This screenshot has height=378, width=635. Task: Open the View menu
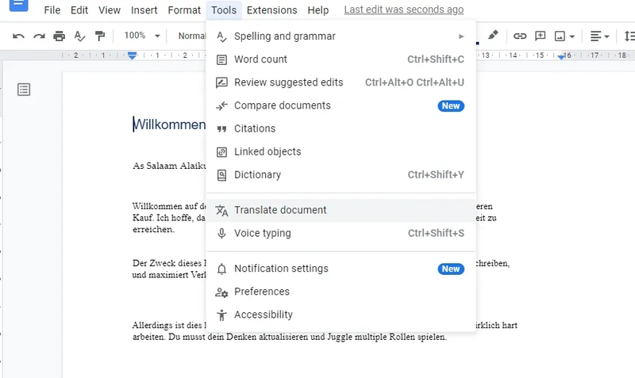pos(110,10)
